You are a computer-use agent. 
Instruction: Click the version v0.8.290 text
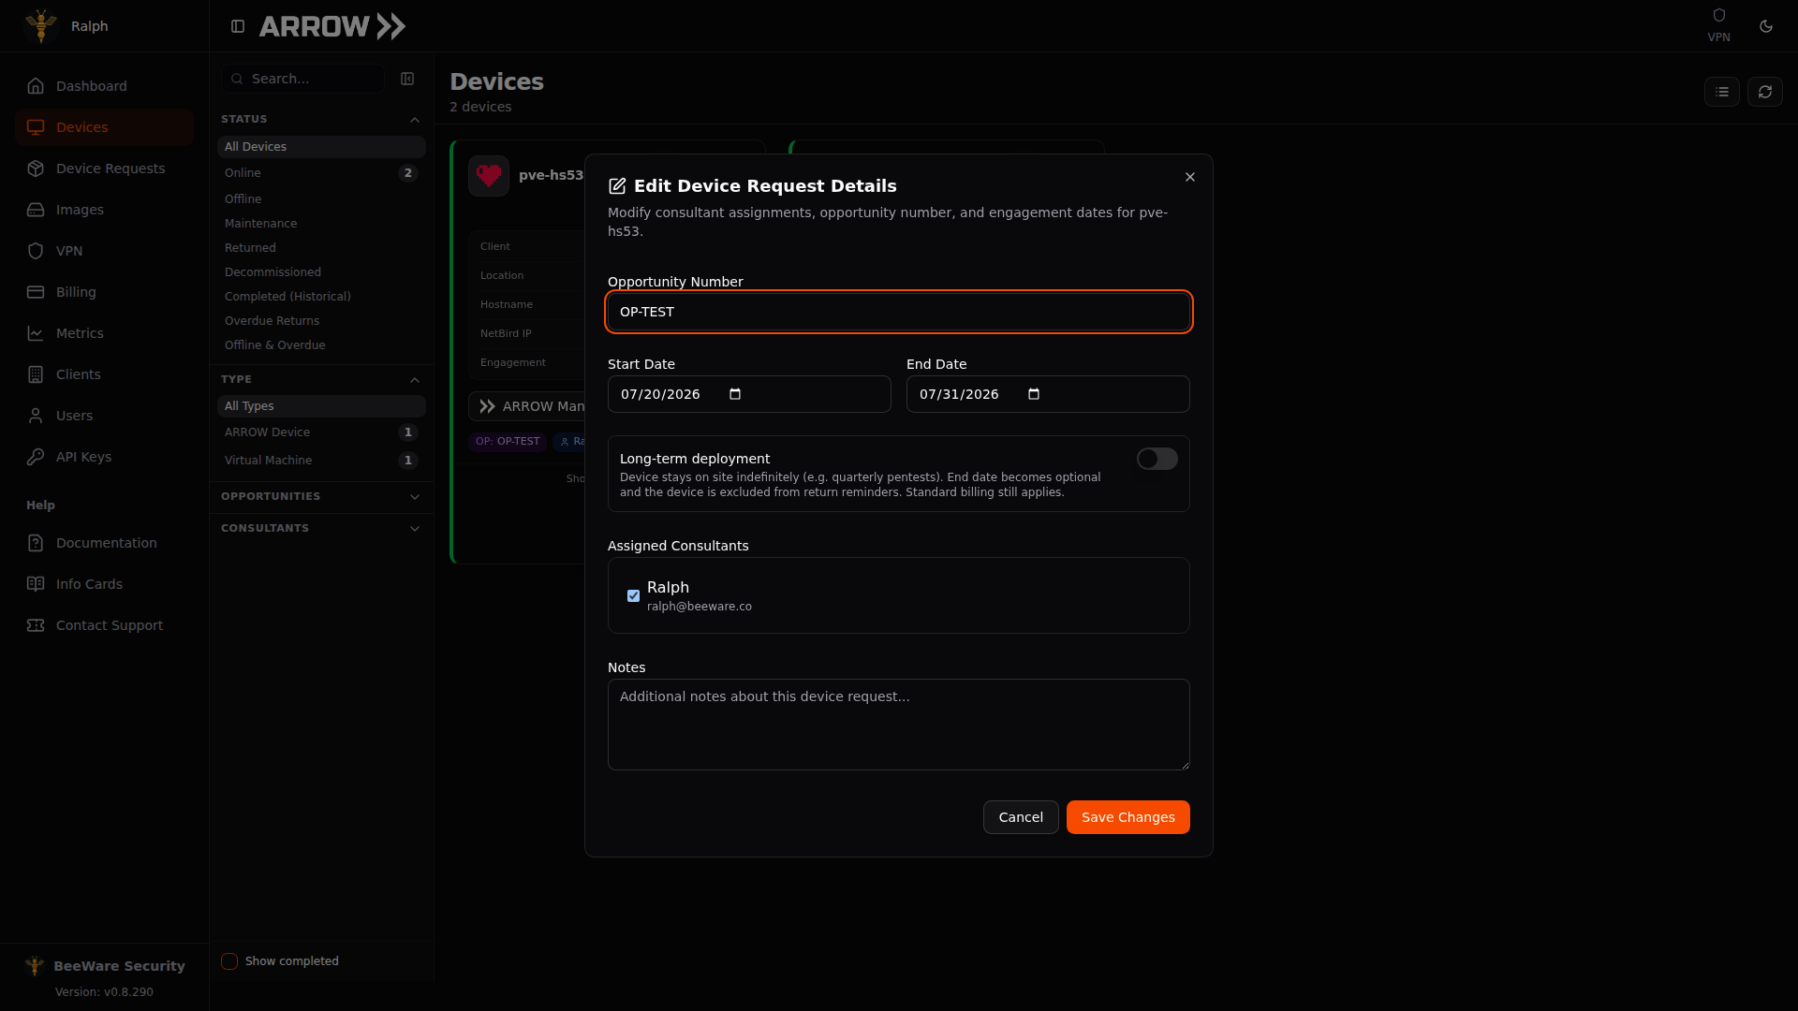click(104, 992)
